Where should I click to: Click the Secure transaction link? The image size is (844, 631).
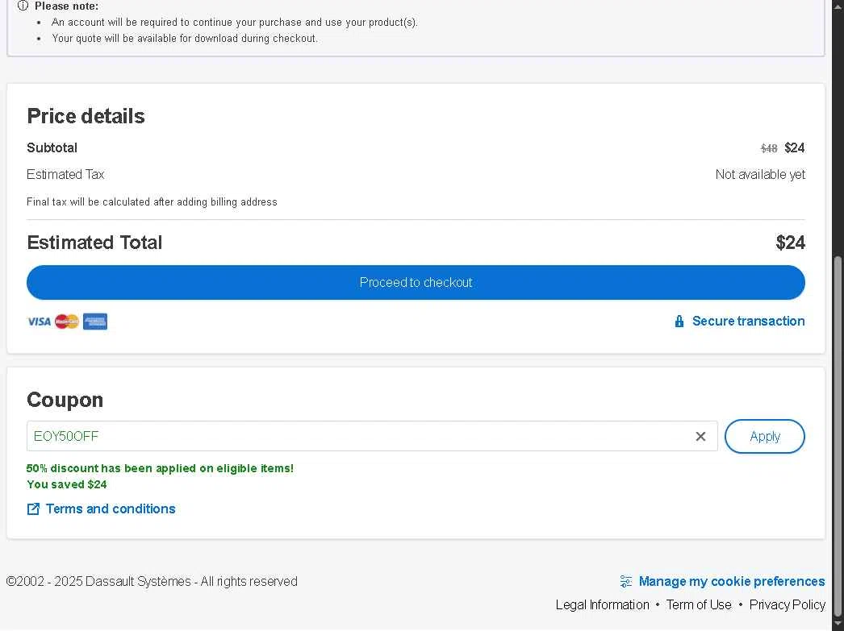point(748,321)
